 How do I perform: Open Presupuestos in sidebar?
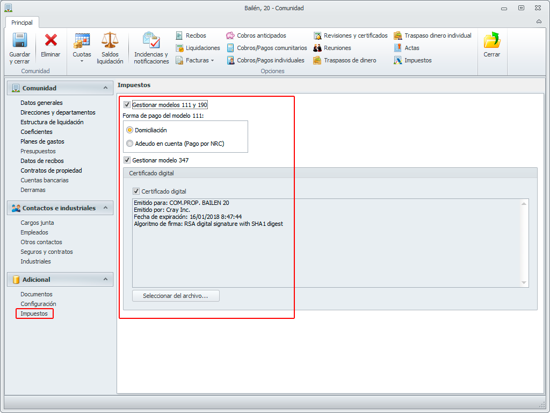(x=38, y=151)
